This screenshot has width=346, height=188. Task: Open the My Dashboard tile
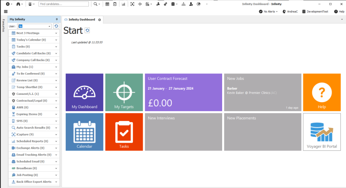[x=84, y=92]
